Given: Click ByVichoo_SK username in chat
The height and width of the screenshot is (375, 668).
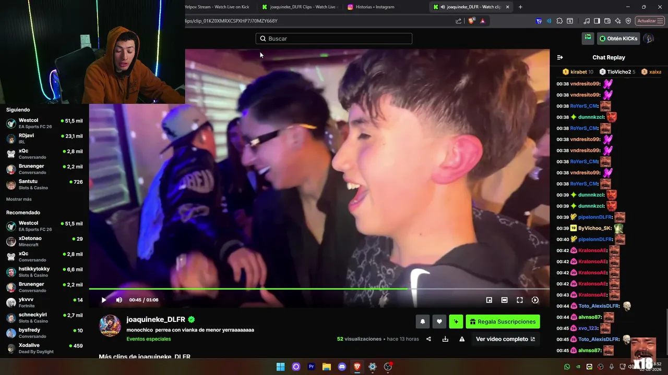Looking at the screenshot, I should (594, 228).
